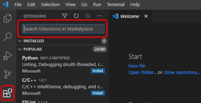Click the clone repository... link

tap(182, 72)
